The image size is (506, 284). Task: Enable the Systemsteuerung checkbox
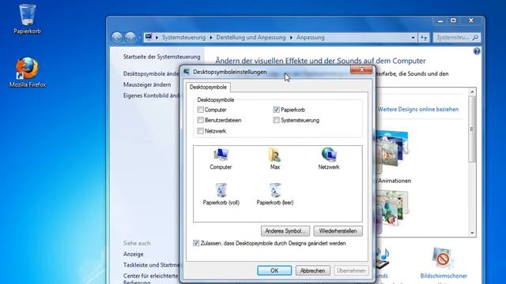tap(276, 120)
